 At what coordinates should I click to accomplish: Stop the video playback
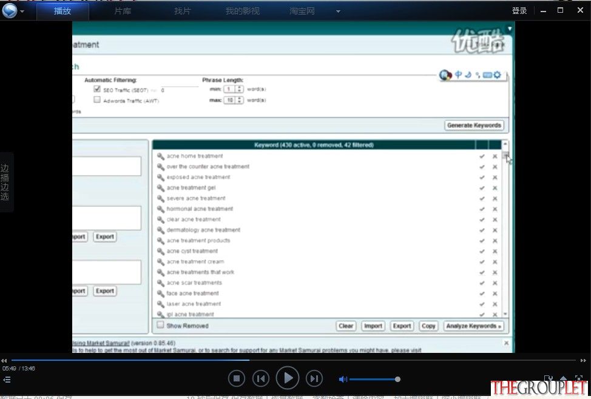pyautogui.click(x=237, y=378)
